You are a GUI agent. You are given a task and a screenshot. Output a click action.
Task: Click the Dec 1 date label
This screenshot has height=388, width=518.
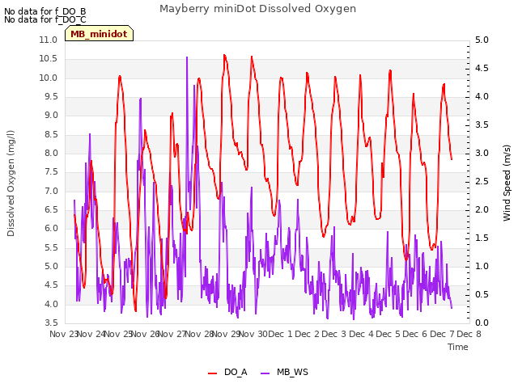coord(280,334)
